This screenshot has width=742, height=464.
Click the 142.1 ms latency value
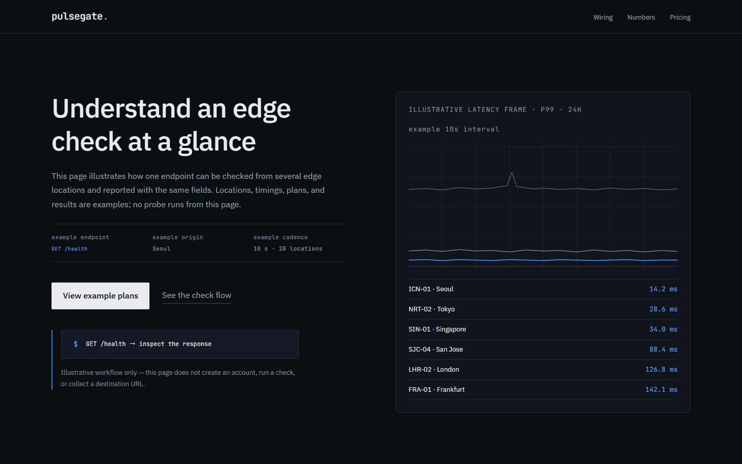click(x=661, y=390)
